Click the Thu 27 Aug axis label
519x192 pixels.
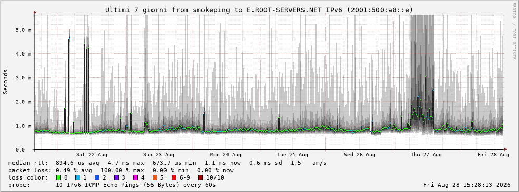tap(426, 155)
